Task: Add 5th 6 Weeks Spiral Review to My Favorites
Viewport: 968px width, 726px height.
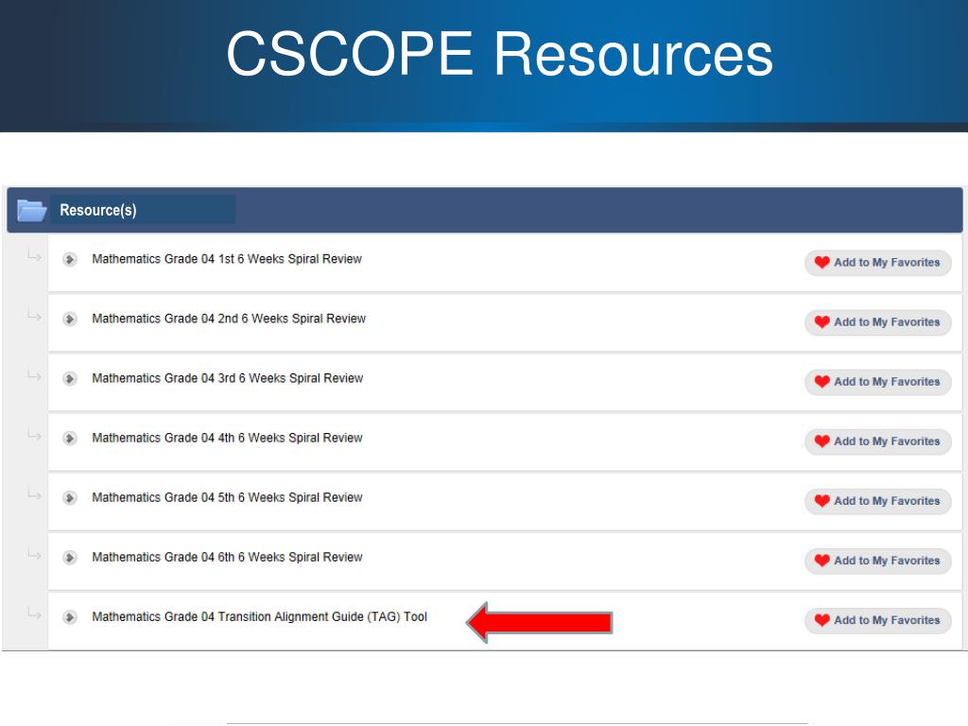Action: point(878,501)
